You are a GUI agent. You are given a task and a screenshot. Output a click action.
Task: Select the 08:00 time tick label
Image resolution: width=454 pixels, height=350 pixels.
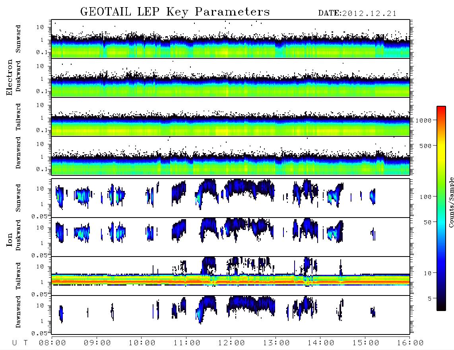coord(52,343)
